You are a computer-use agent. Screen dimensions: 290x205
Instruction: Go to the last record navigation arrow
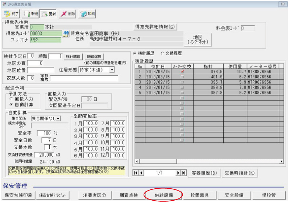(183, 173)
